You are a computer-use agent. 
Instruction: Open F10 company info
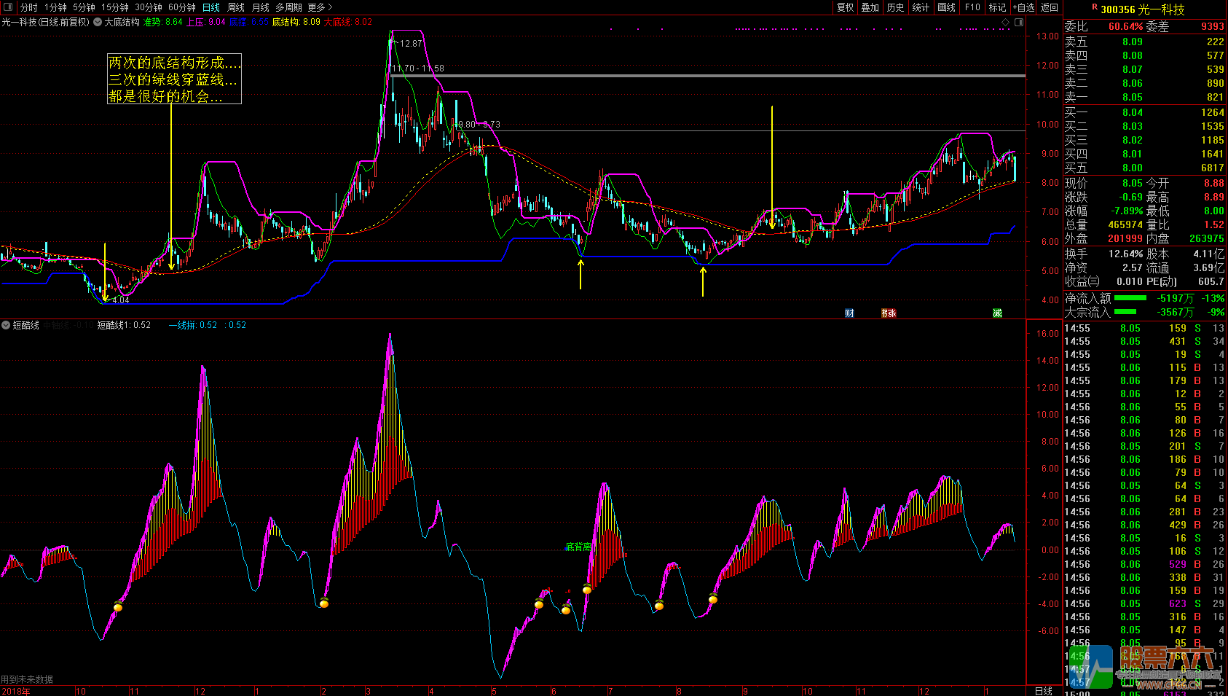(972, 7)
